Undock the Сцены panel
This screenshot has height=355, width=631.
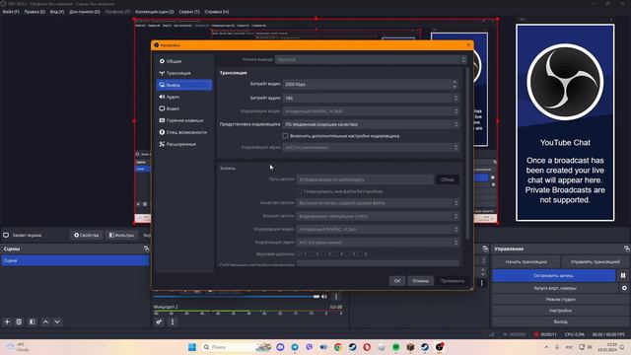(x=146, y=249)
